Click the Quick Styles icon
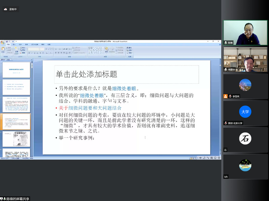269x201 pixels. pyautogui.click(x=112, y=50)
